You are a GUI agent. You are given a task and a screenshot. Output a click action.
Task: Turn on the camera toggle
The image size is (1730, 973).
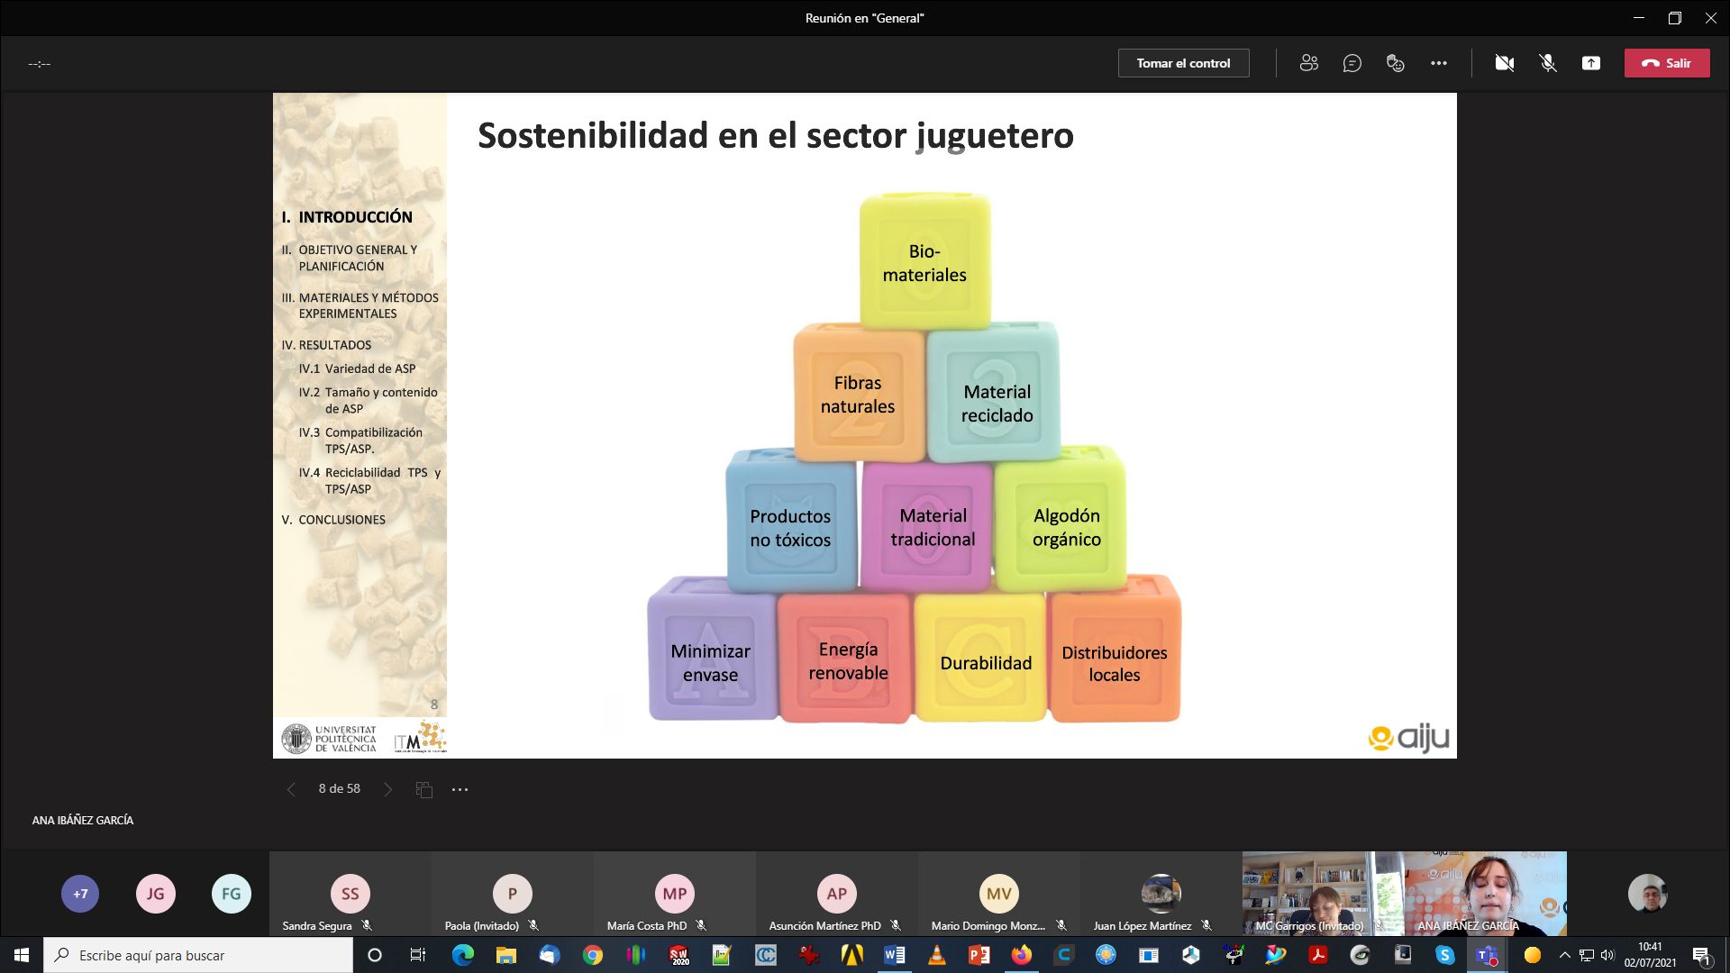pyautogui.click(x=1504, y=63)
